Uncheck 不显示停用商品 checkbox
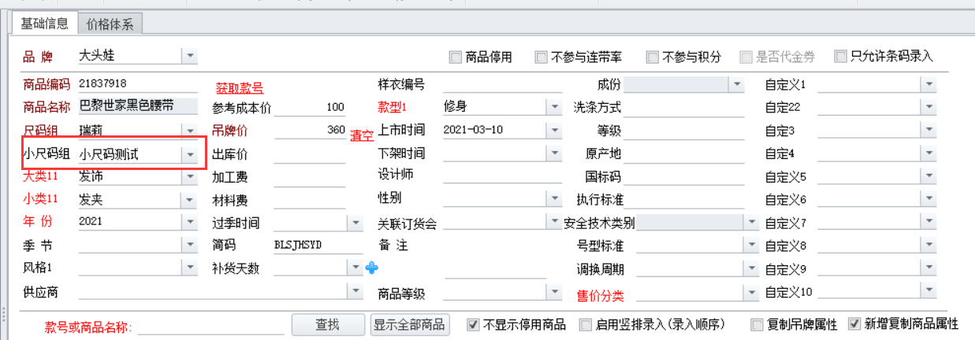The height and width of the screenshot is (340, 975). pyautogui.click(x=474, y=324)
